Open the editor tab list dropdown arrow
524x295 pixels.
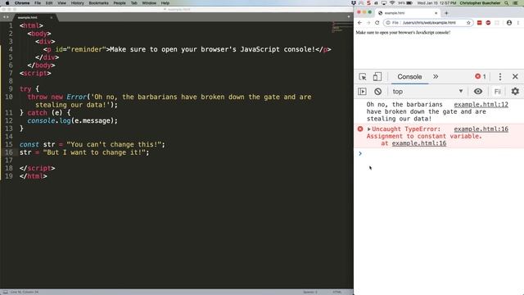coord(349,16)
